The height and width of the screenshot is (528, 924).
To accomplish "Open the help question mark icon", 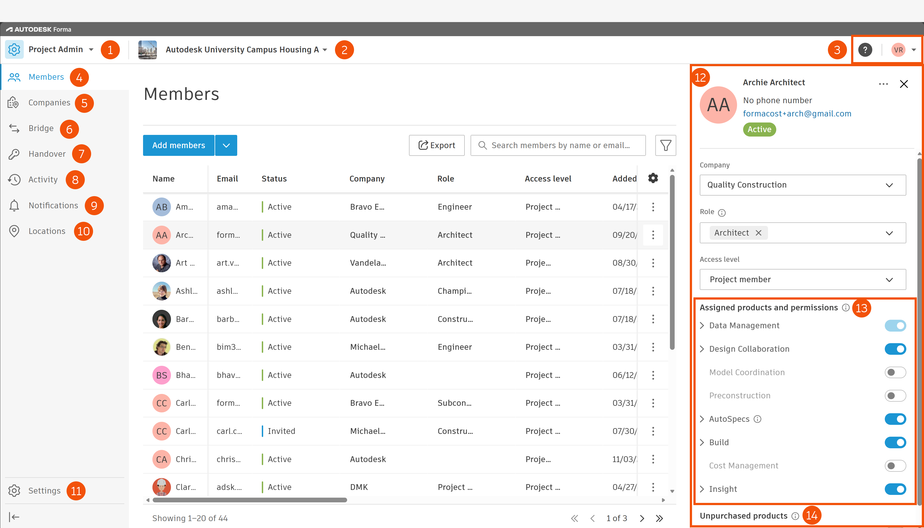I will 865,50.
